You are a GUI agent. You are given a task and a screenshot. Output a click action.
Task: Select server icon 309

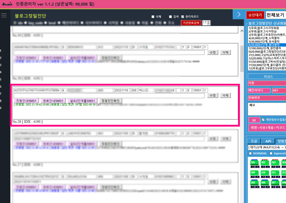click(x=255, y=174)
